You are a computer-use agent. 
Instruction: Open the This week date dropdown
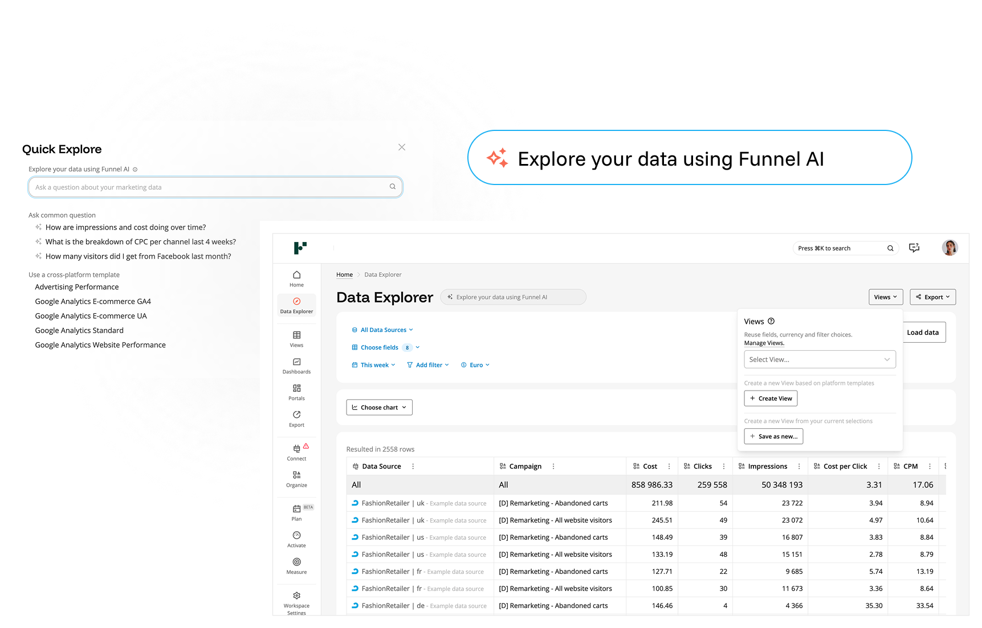point(373,365)
